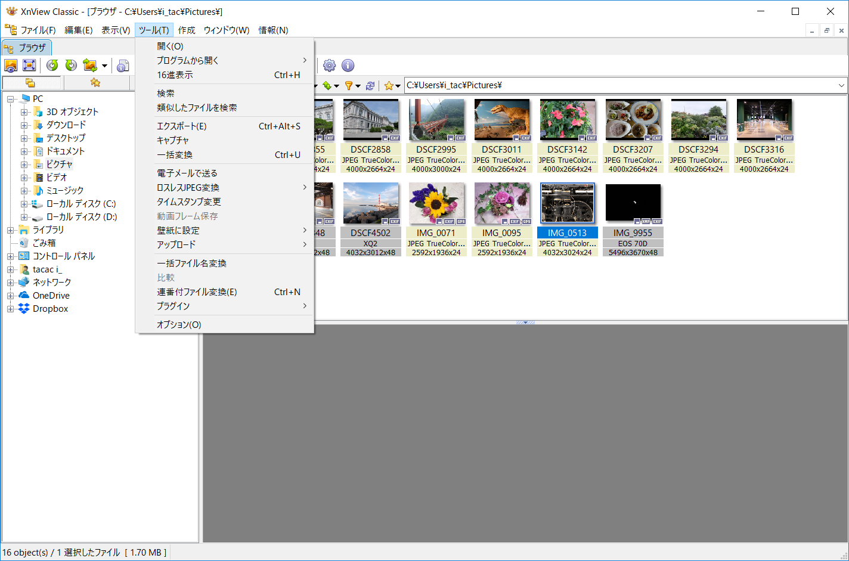The height and width of the screenshot is (561, 849).
Task: Choose 電子メールで送る menu entry
Action: pos(225,173)
